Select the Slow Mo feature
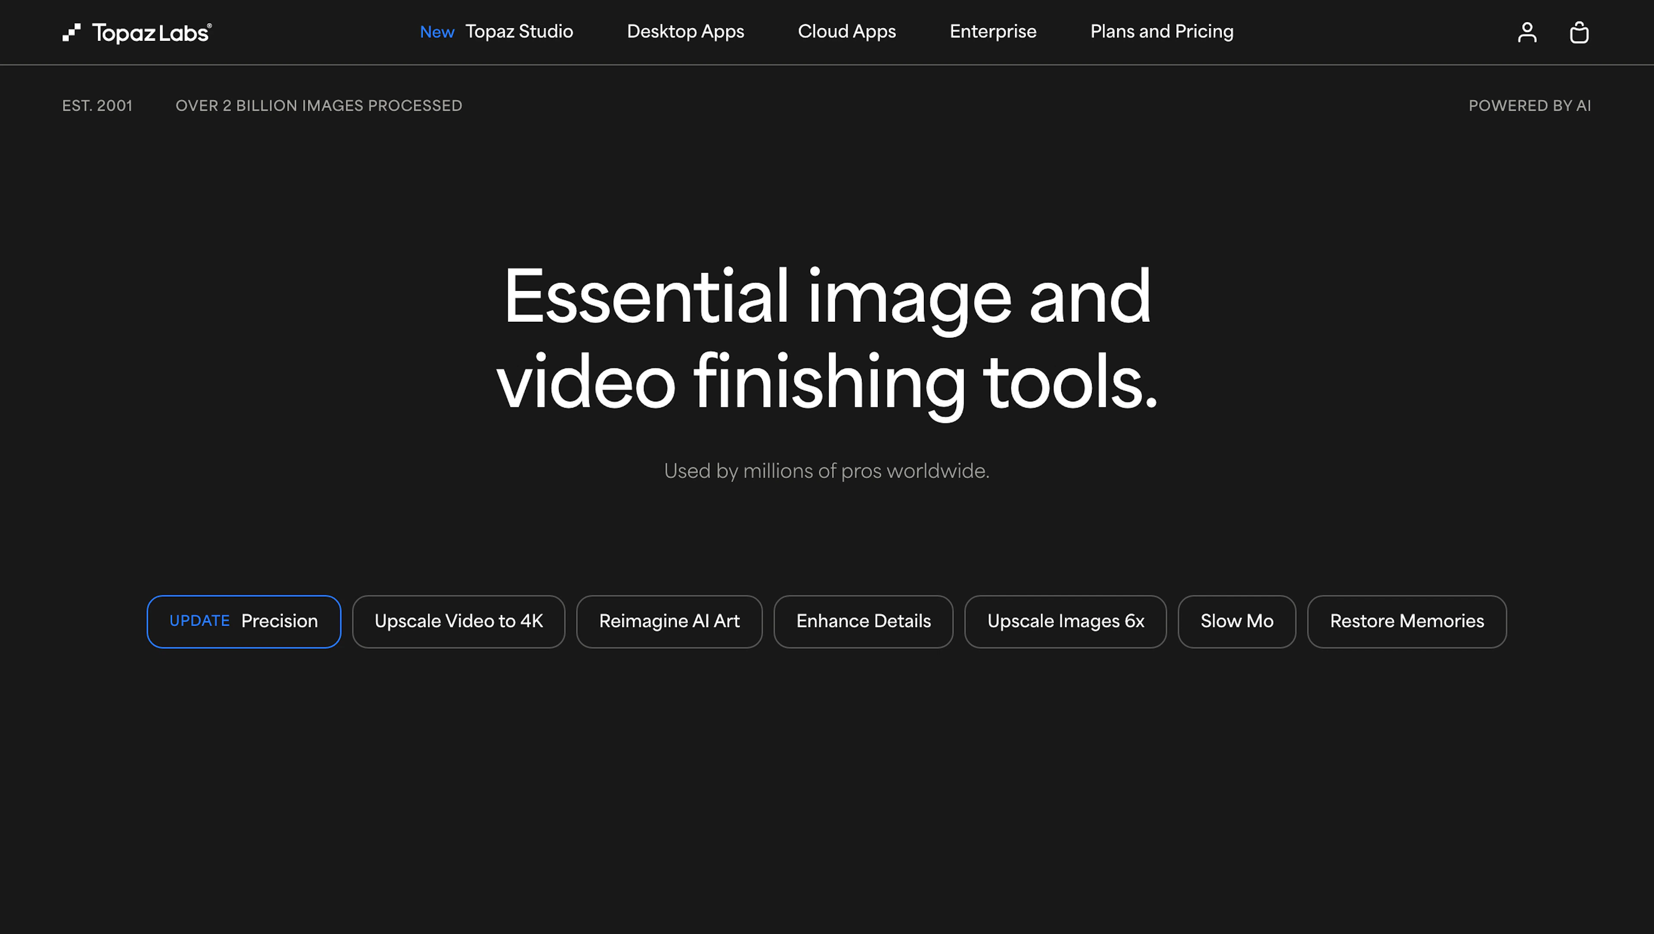This screenshot has width=1654, height=934. tap(1236, 620)
